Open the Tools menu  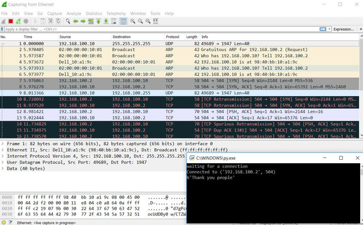click(x=155, y=14)
